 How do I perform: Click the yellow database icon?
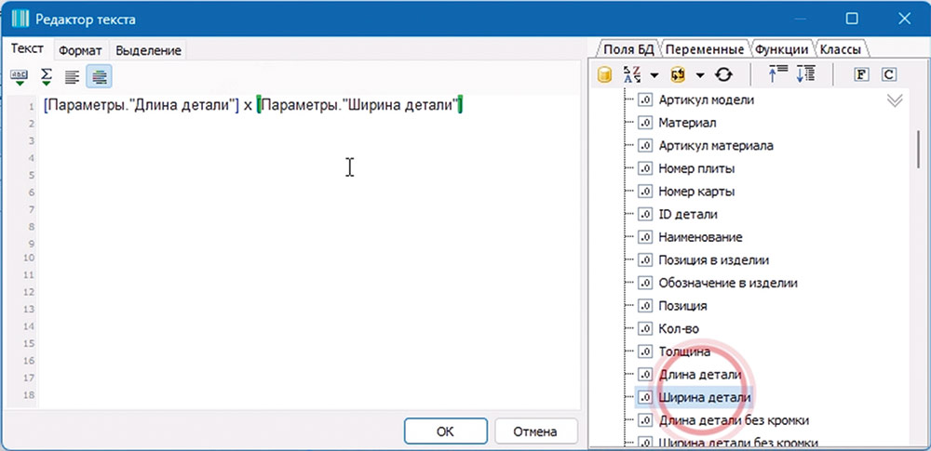604,75
